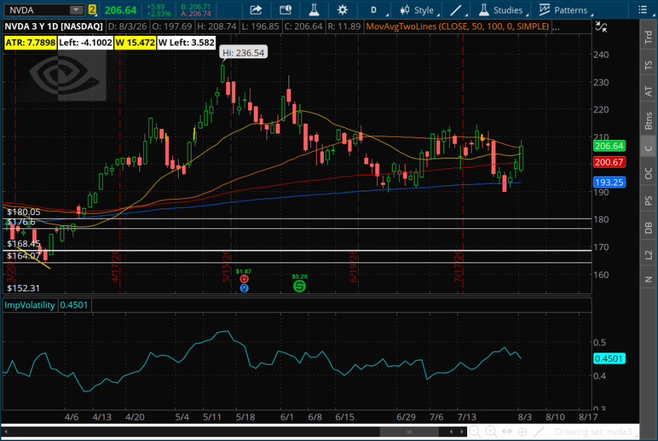Toggle the L2 sidebar panel
The width and height of the screenshot is (658, 441).
pyautogui.click(x=648, y=254)
